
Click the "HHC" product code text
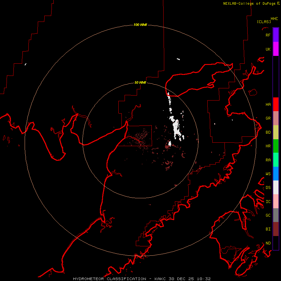coord(274,19)
